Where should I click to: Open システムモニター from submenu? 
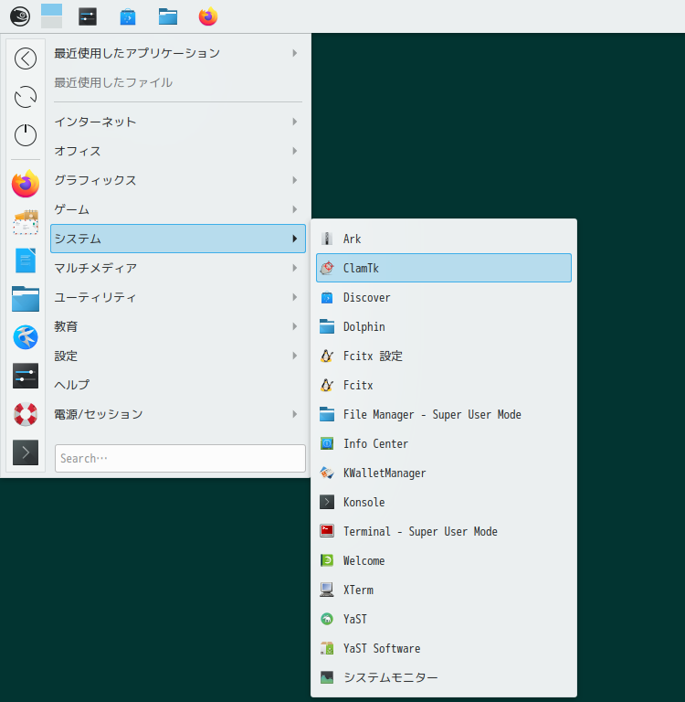[x=444, y=677]
